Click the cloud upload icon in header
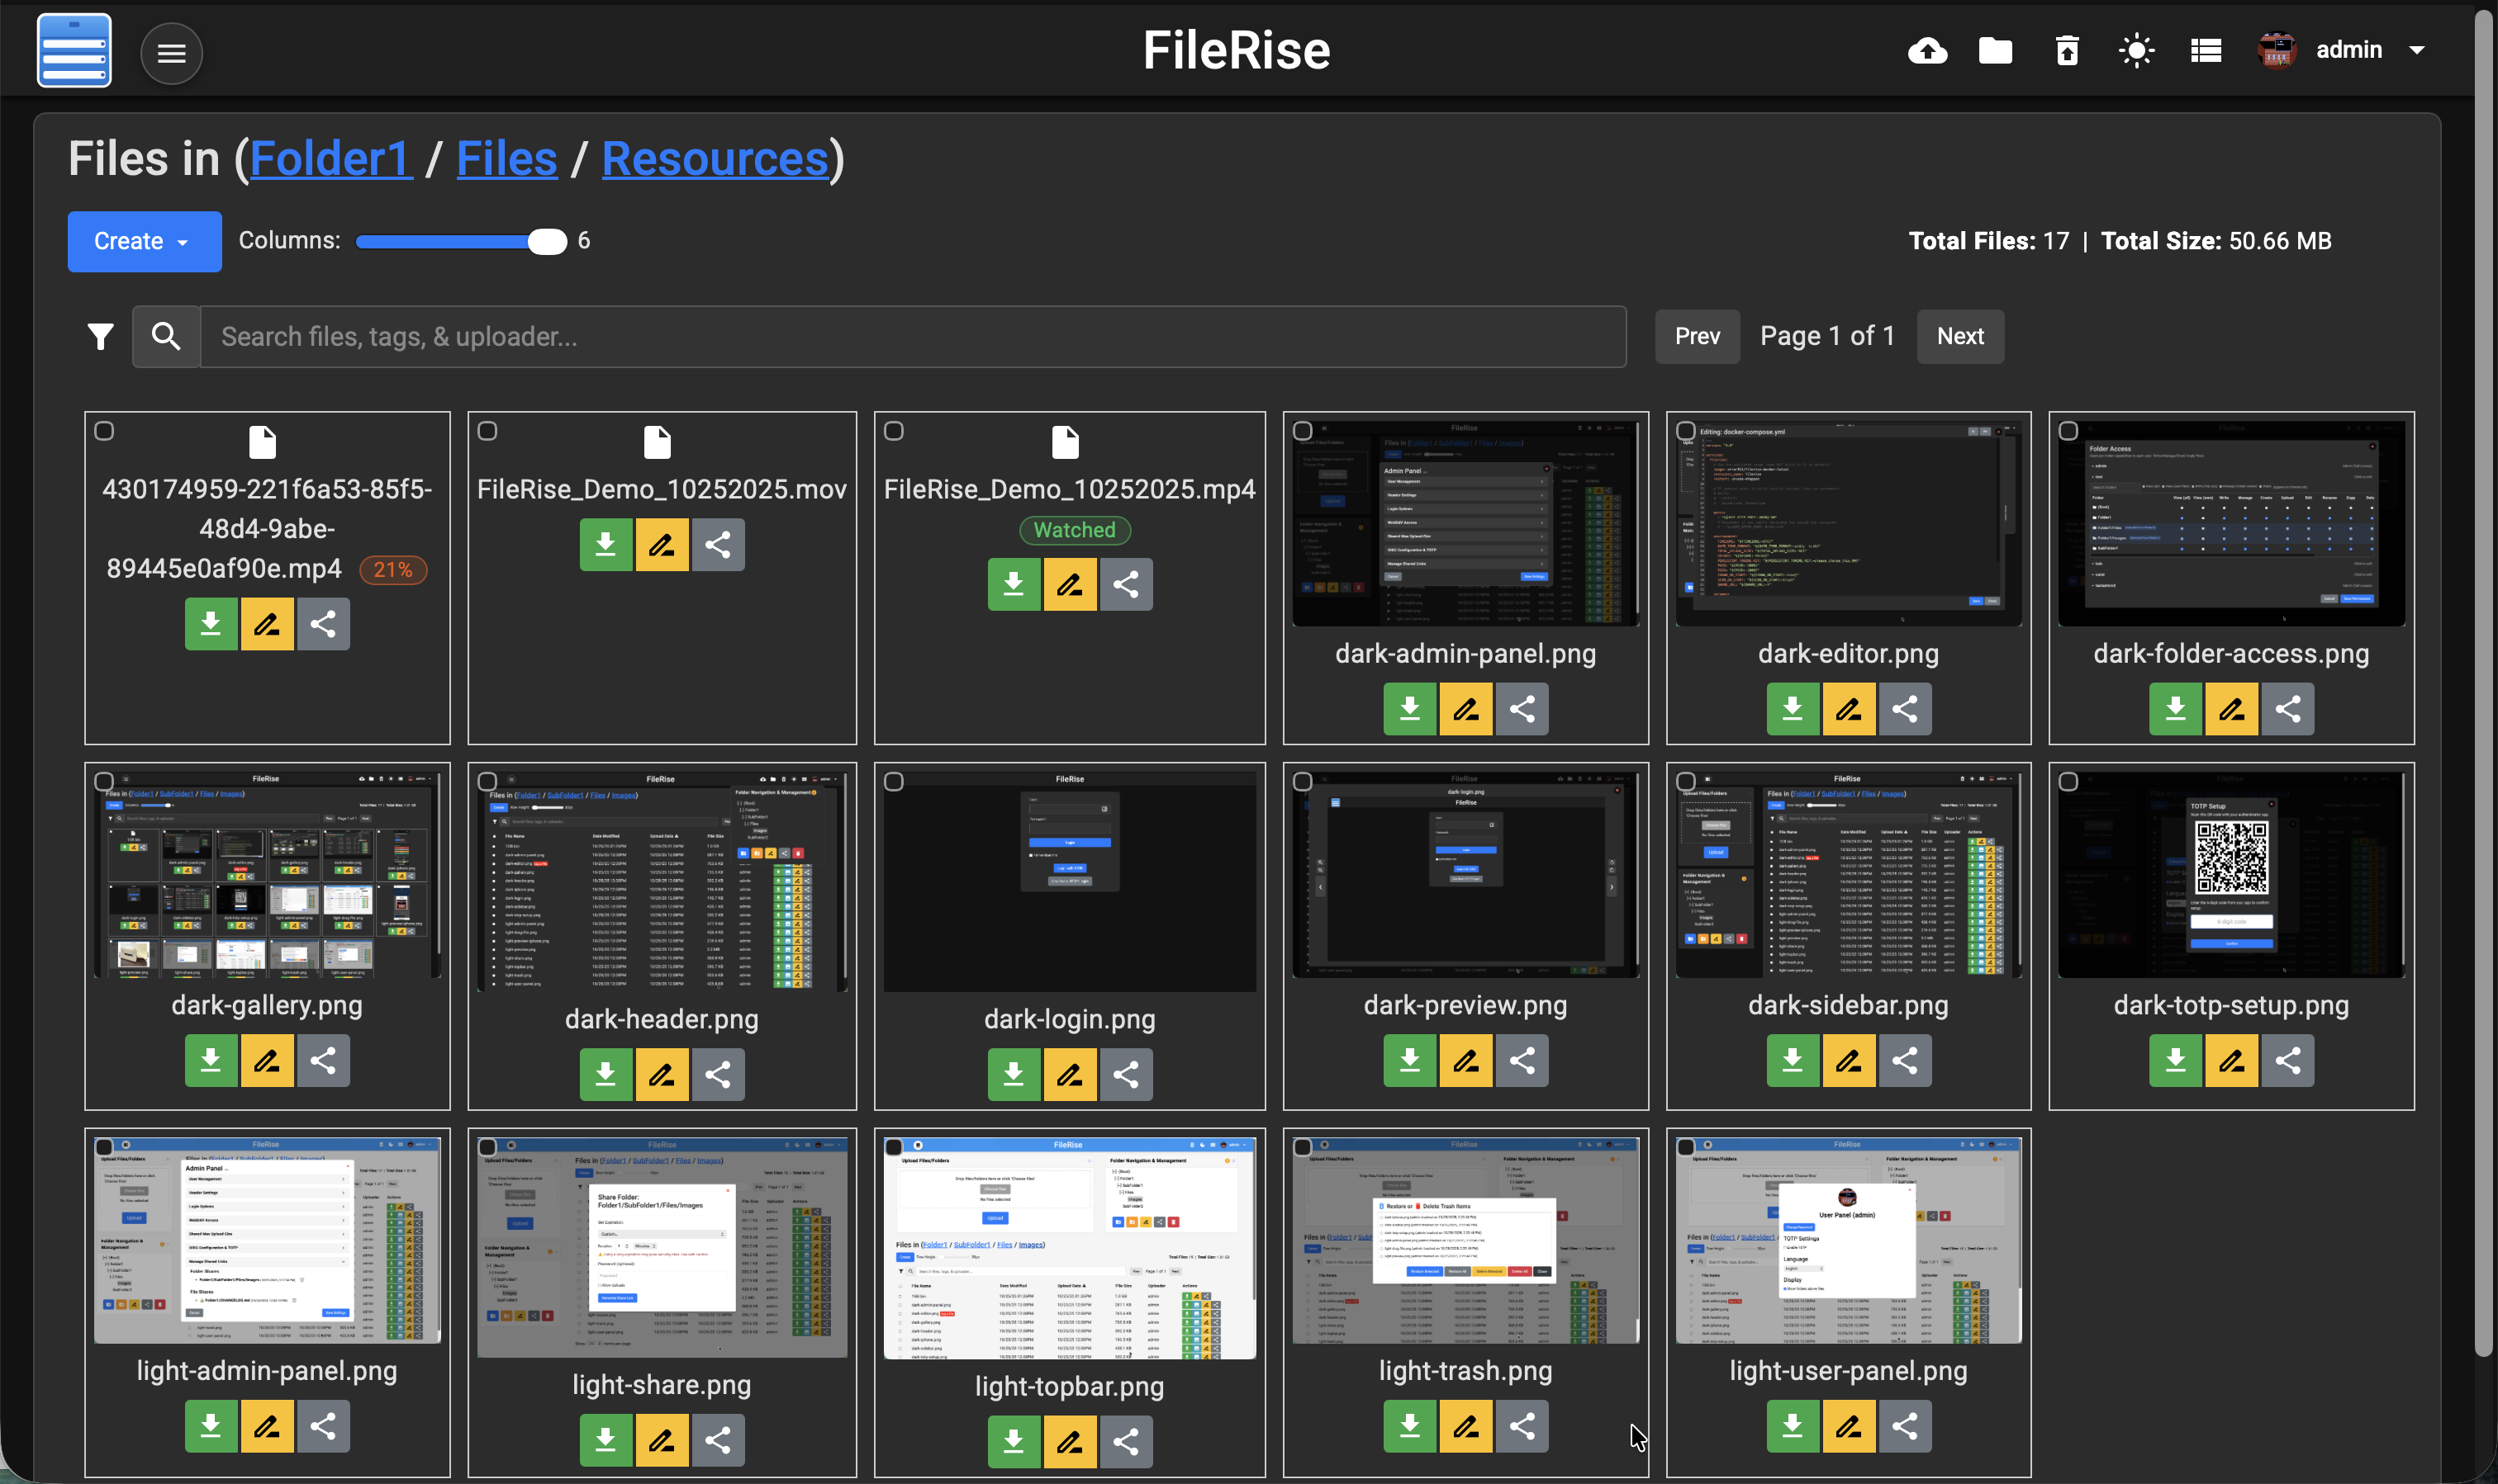The image size is (2498, 1484). coord(1927,50)
